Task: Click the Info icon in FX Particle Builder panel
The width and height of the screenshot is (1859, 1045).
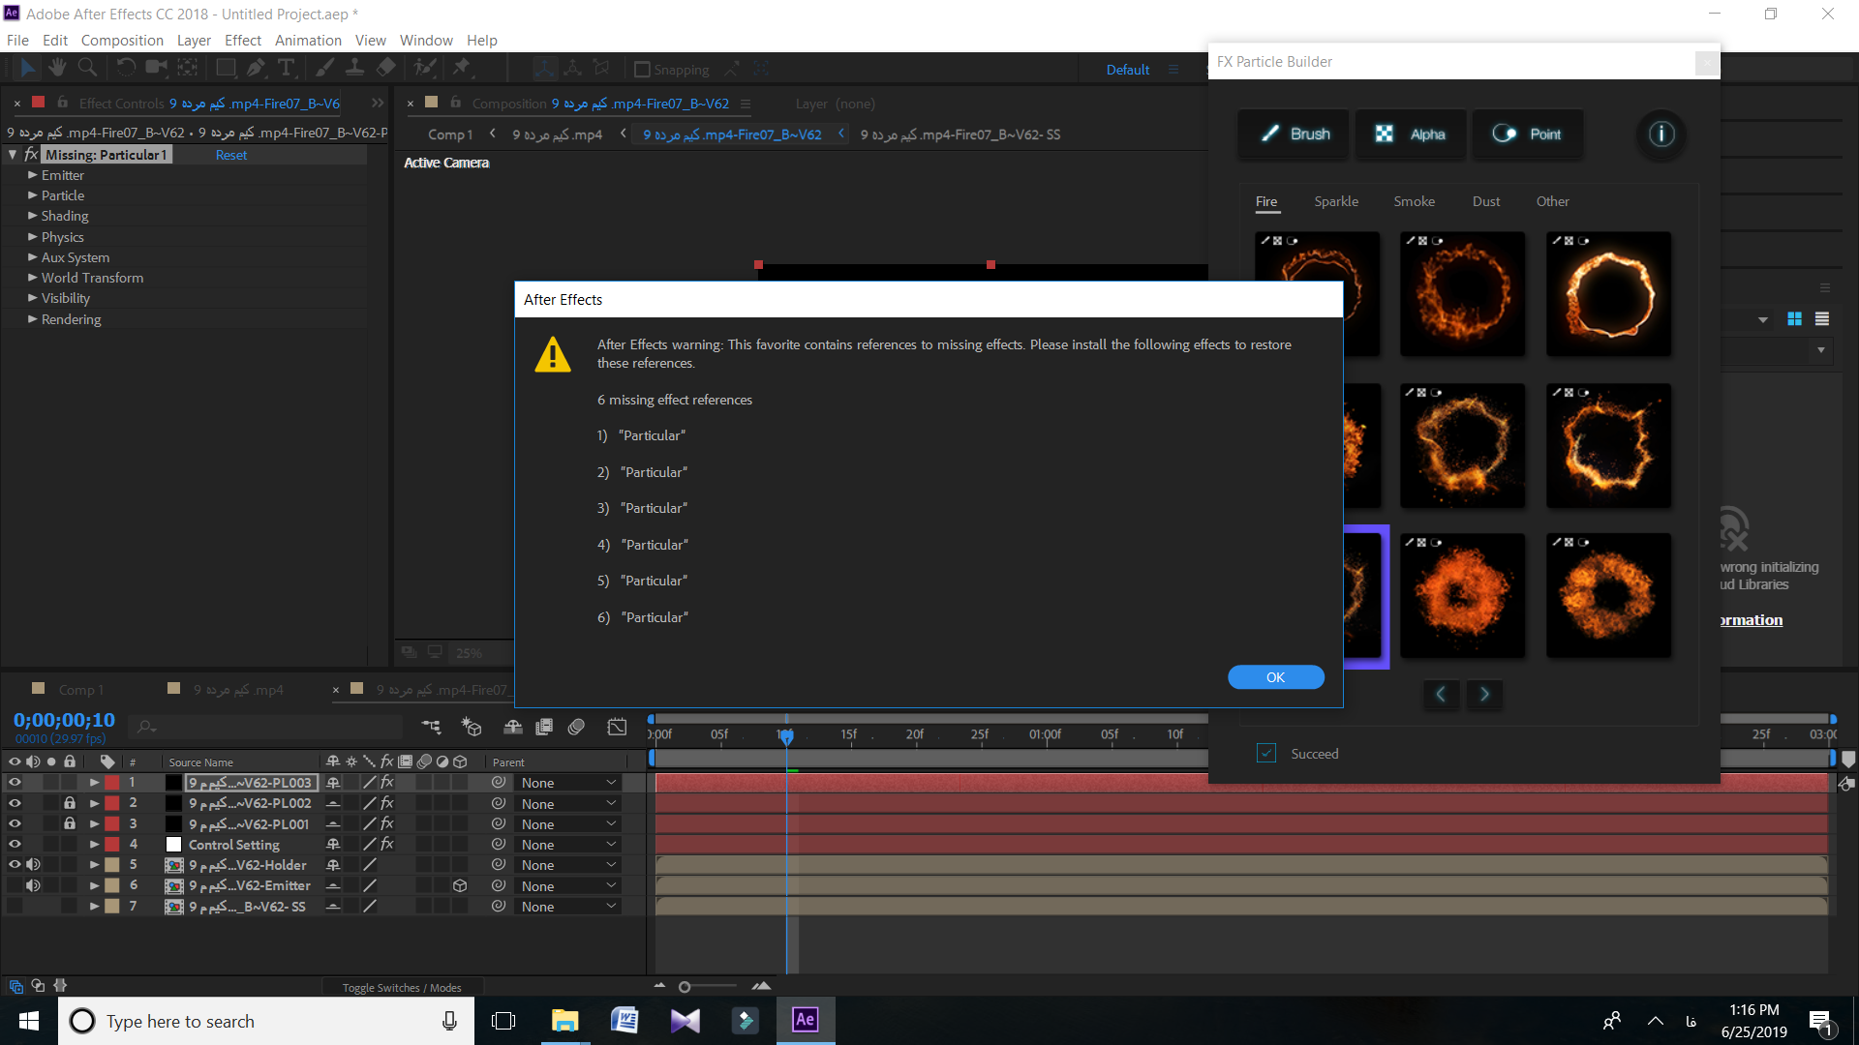Action: tap(1661, 133)
